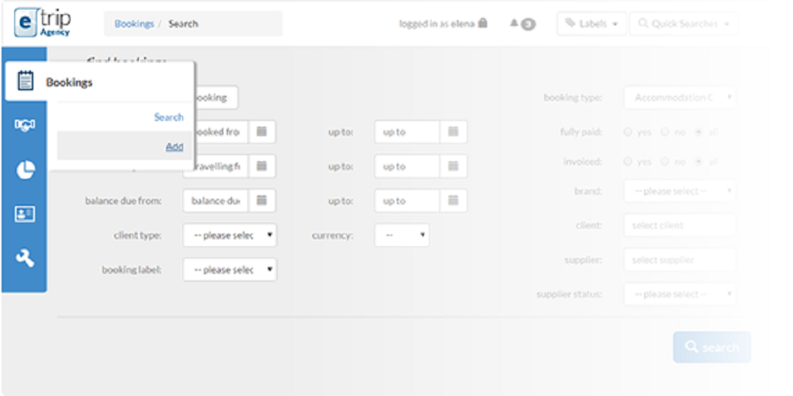This screenshot has height=396, width=793.
Task: Expand the booking label dropdown
Action: click(x=230, y=270)
